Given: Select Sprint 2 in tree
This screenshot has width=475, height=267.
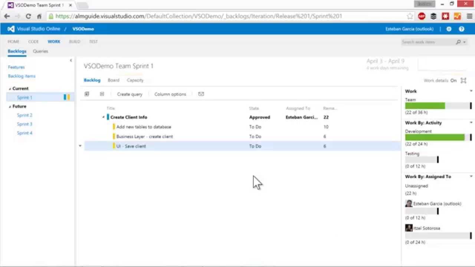Looking at the screenshot, I should 24,115.
